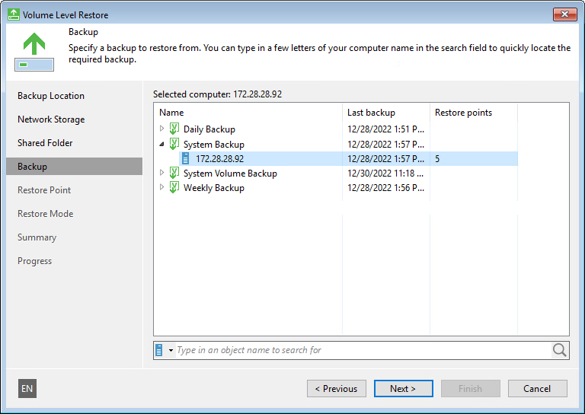
Task: Expand the System Volume Backup node
Action: coord(161,173)
